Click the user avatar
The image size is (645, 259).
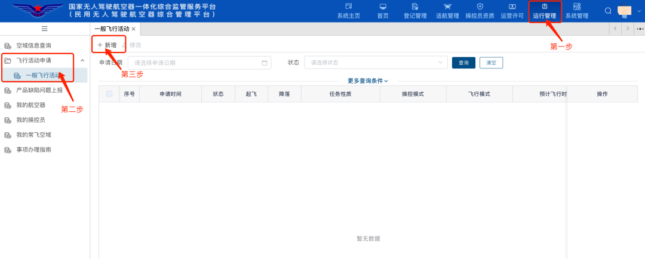point(625,11)
